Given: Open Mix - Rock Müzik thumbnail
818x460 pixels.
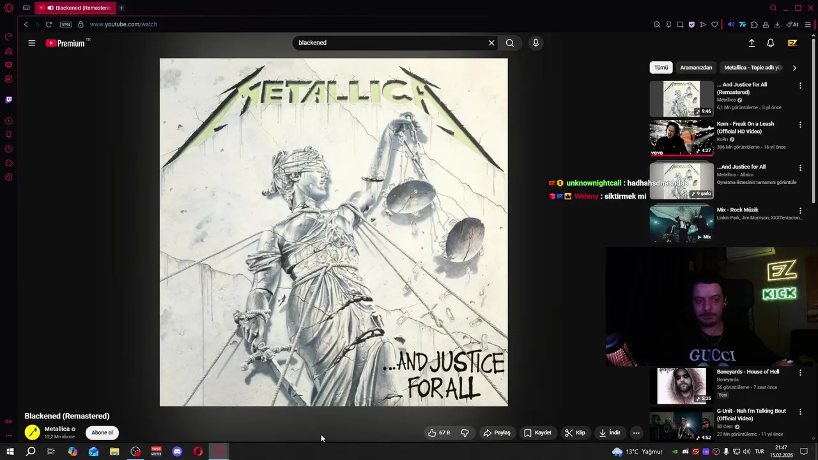Looking at the screenshot, I should (681, 224).
